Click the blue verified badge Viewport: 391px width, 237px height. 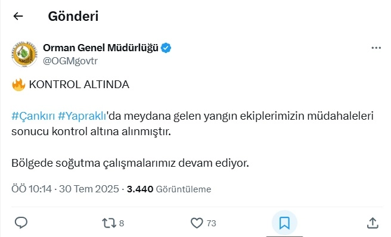tap(166, 48)
